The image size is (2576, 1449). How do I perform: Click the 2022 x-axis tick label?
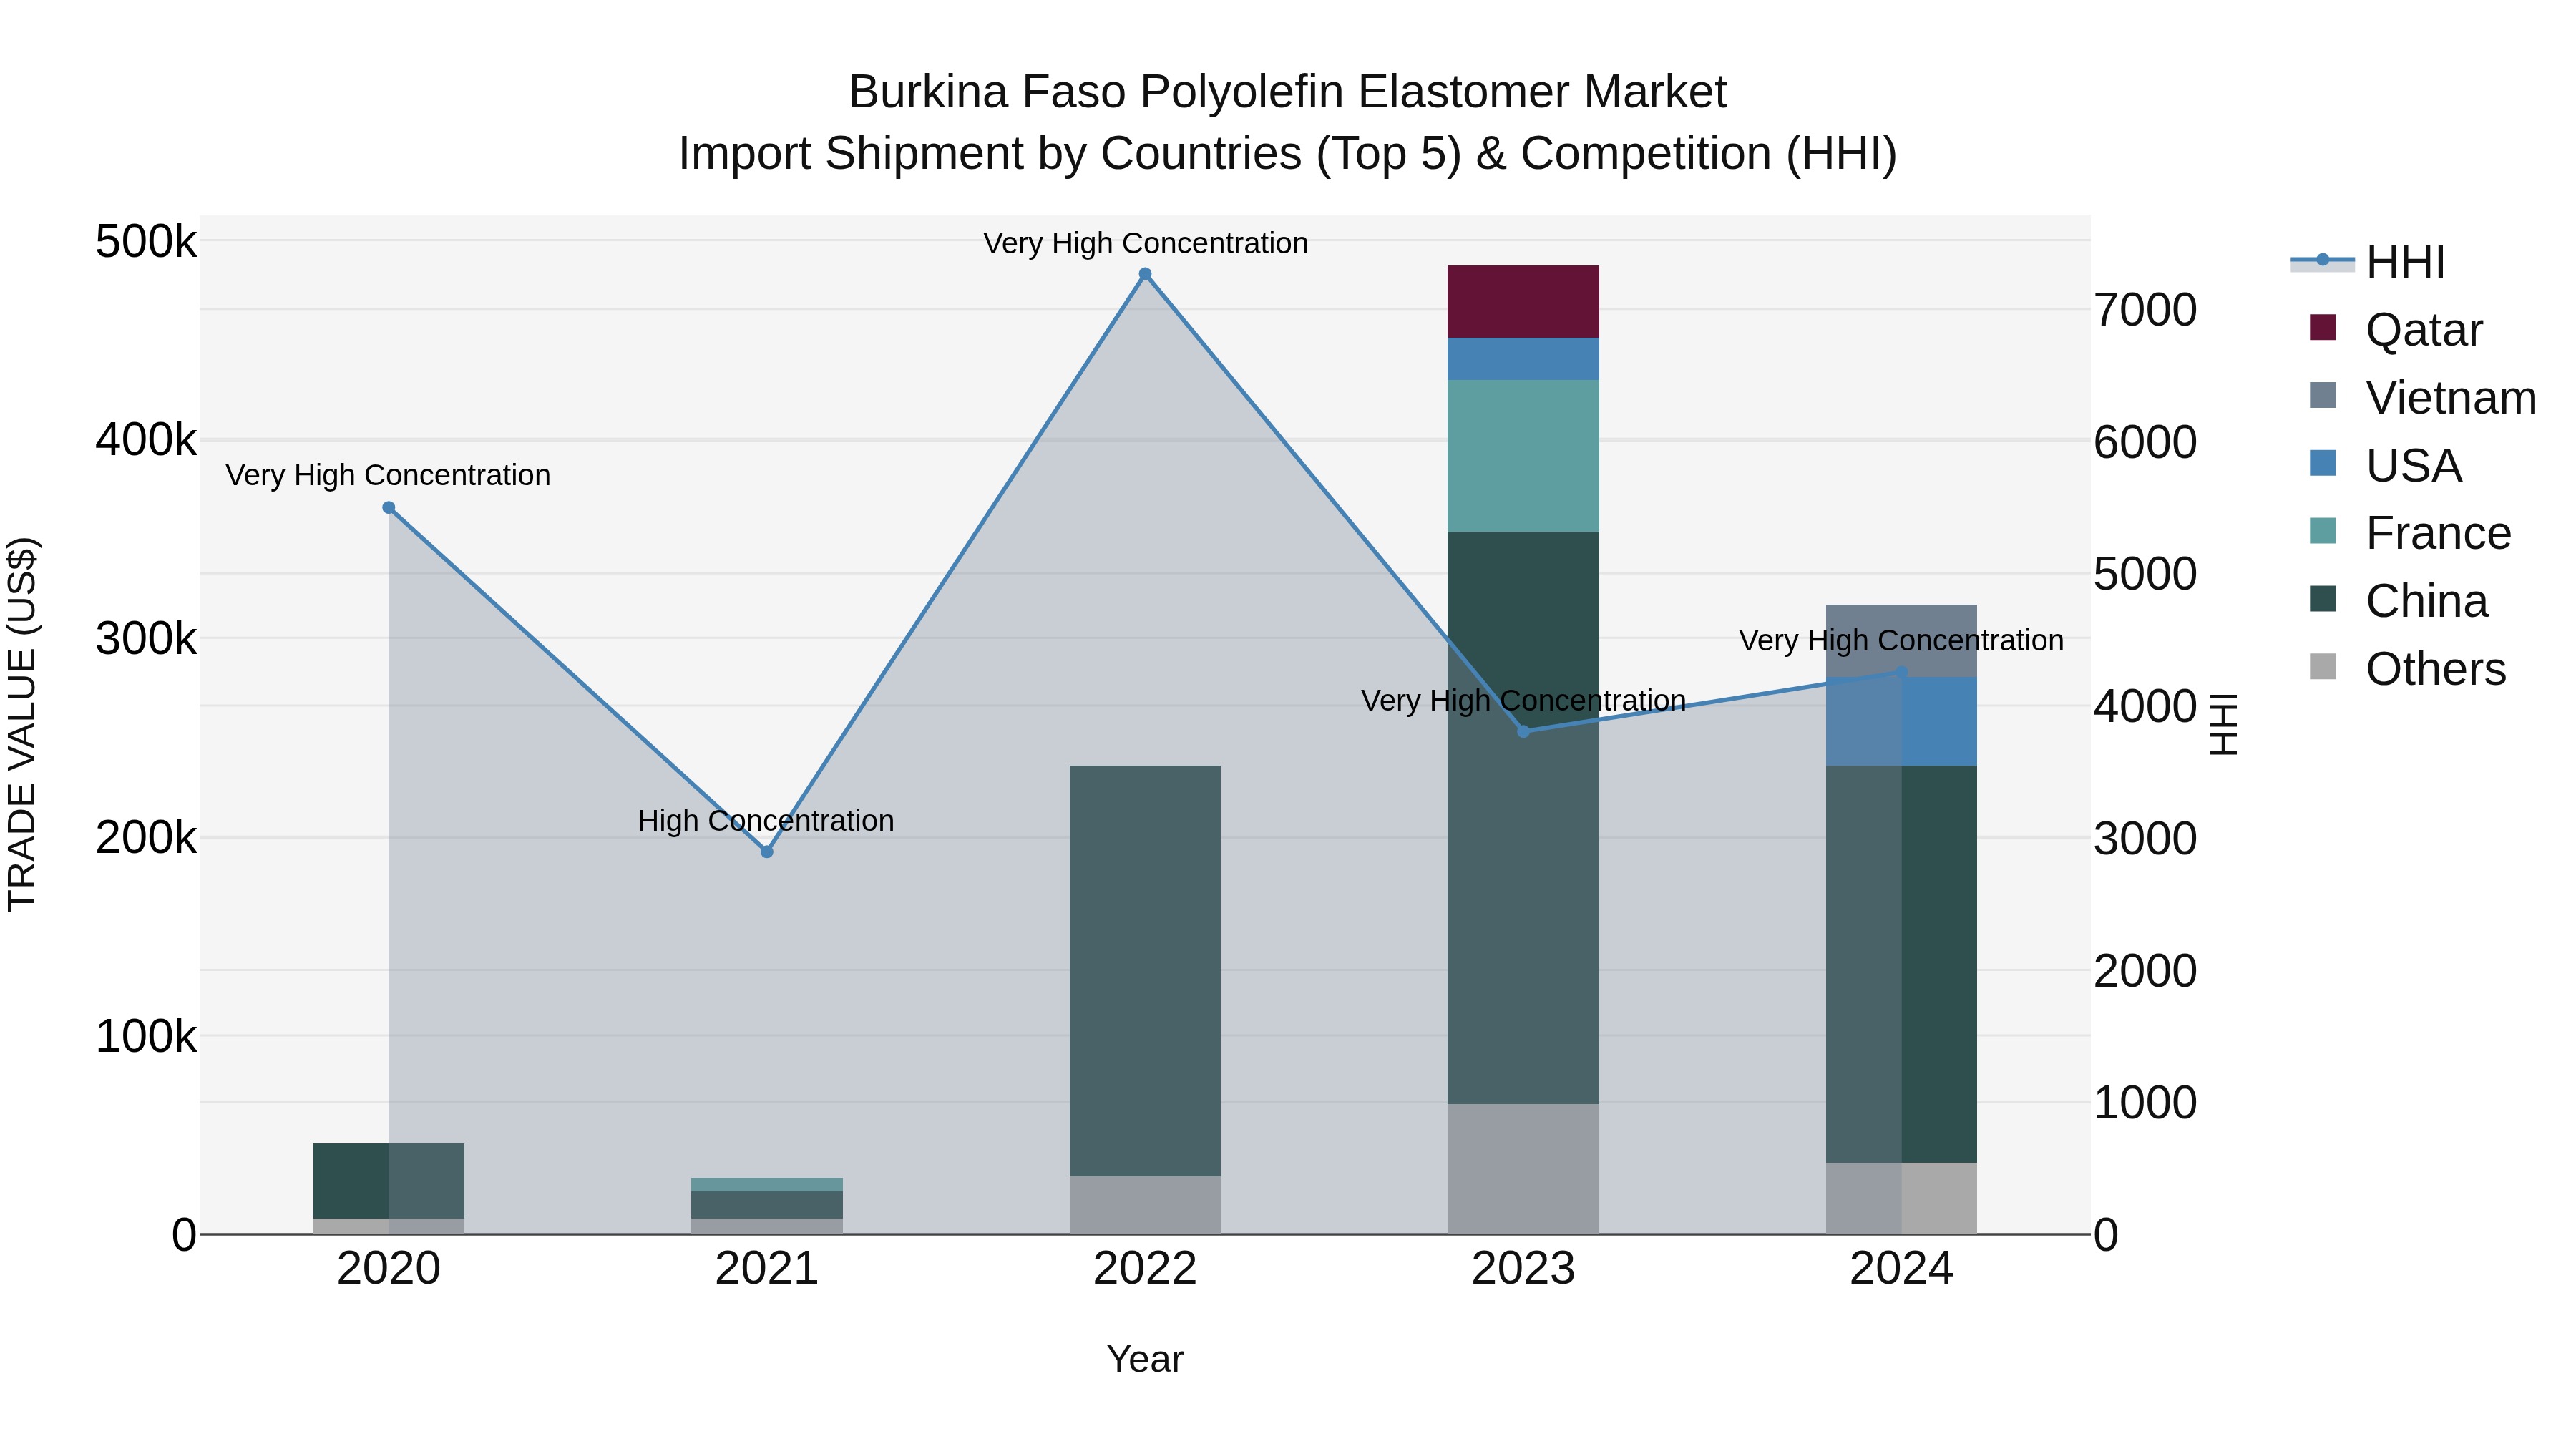[x=1145, y=1269]
